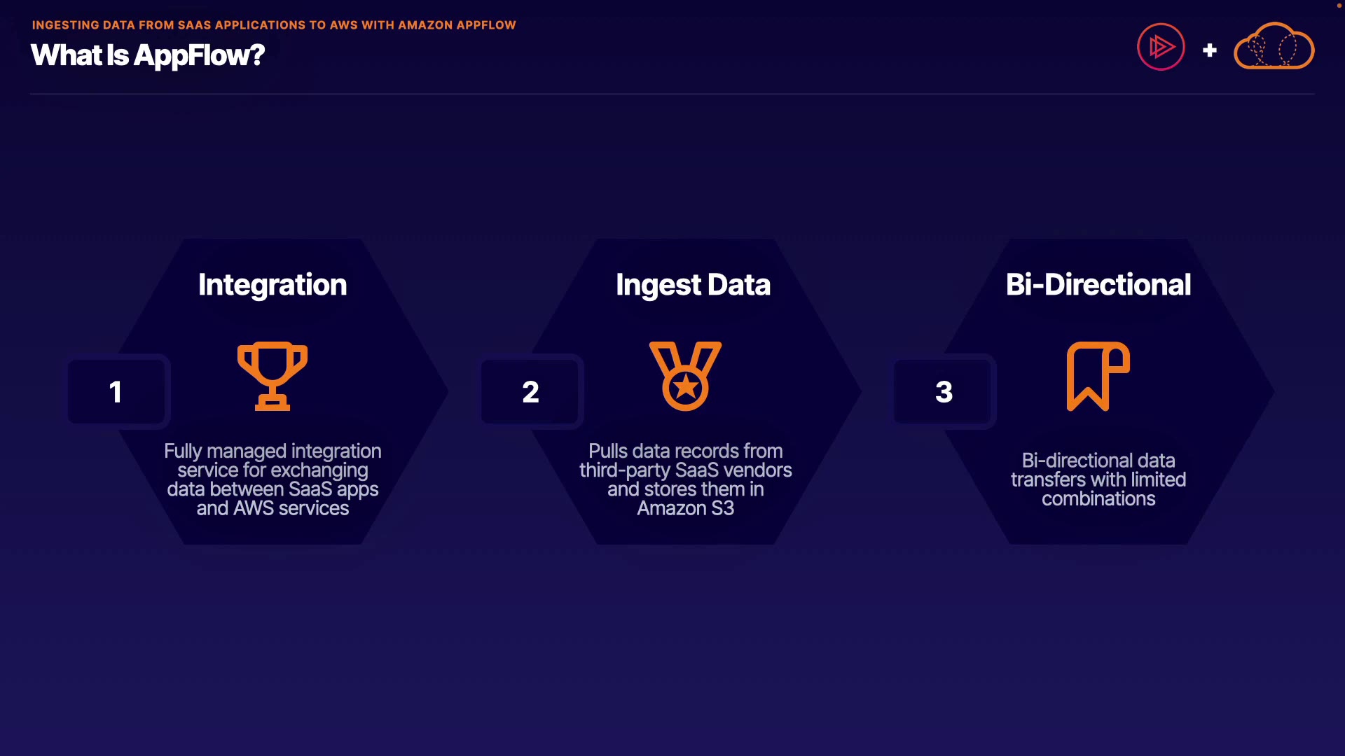The image size is (1345, 756).
Task: Click the orange bookmark icon
Action: click(x=1098, y=376)
